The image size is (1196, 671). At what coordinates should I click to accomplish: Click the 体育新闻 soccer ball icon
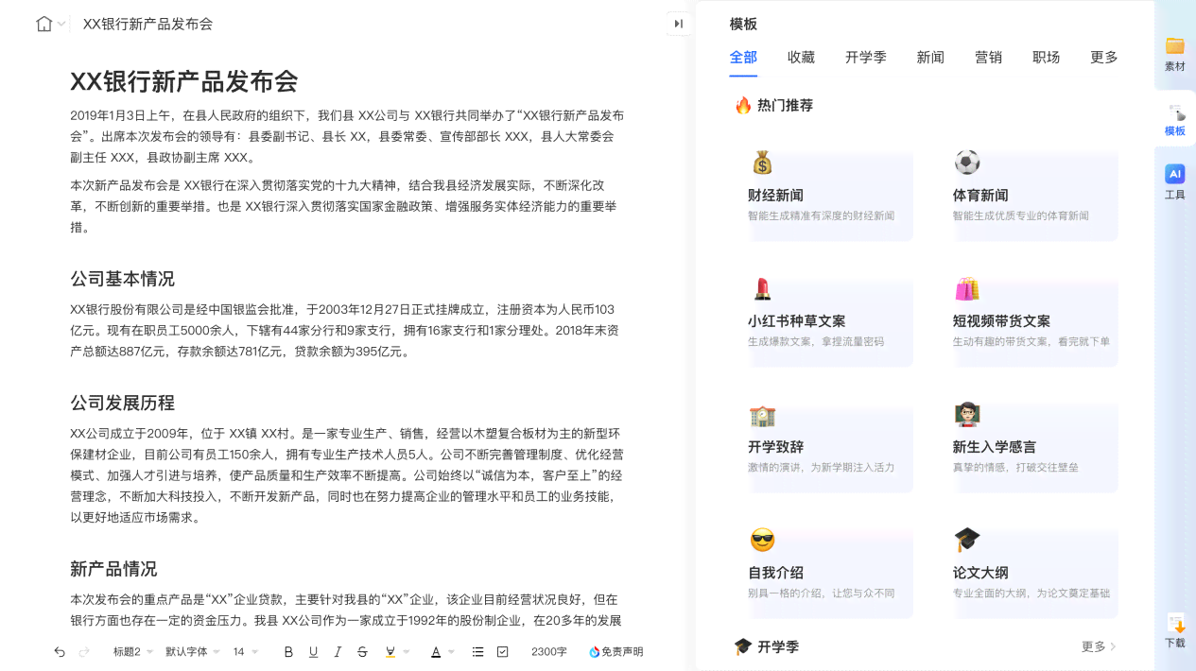click(967, 163)
